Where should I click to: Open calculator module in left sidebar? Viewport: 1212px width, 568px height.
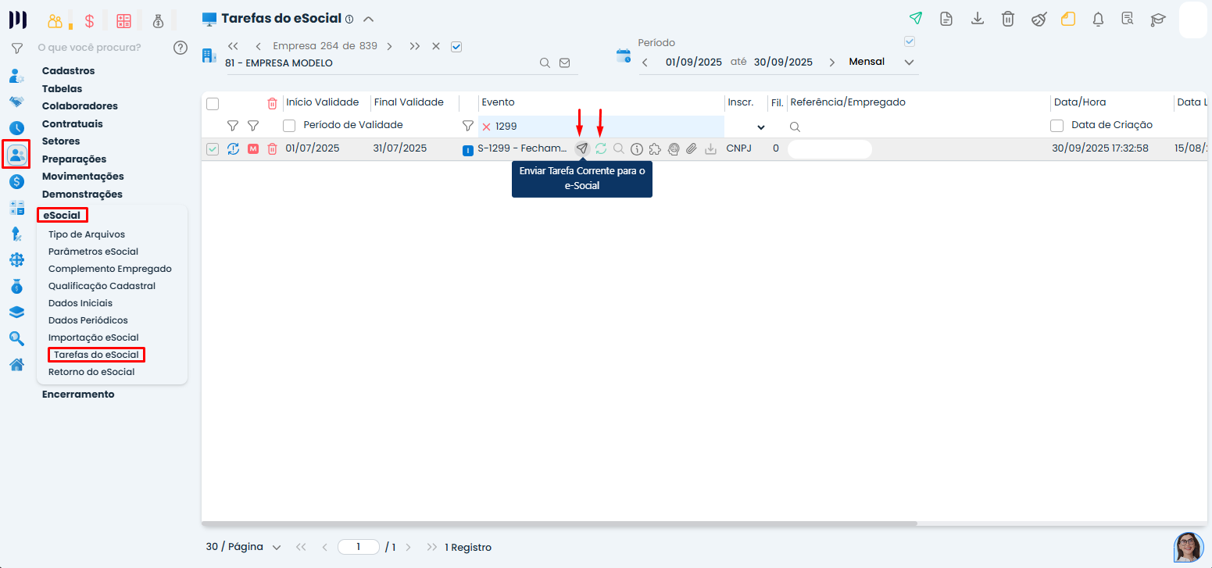click(x=16, y=208)
